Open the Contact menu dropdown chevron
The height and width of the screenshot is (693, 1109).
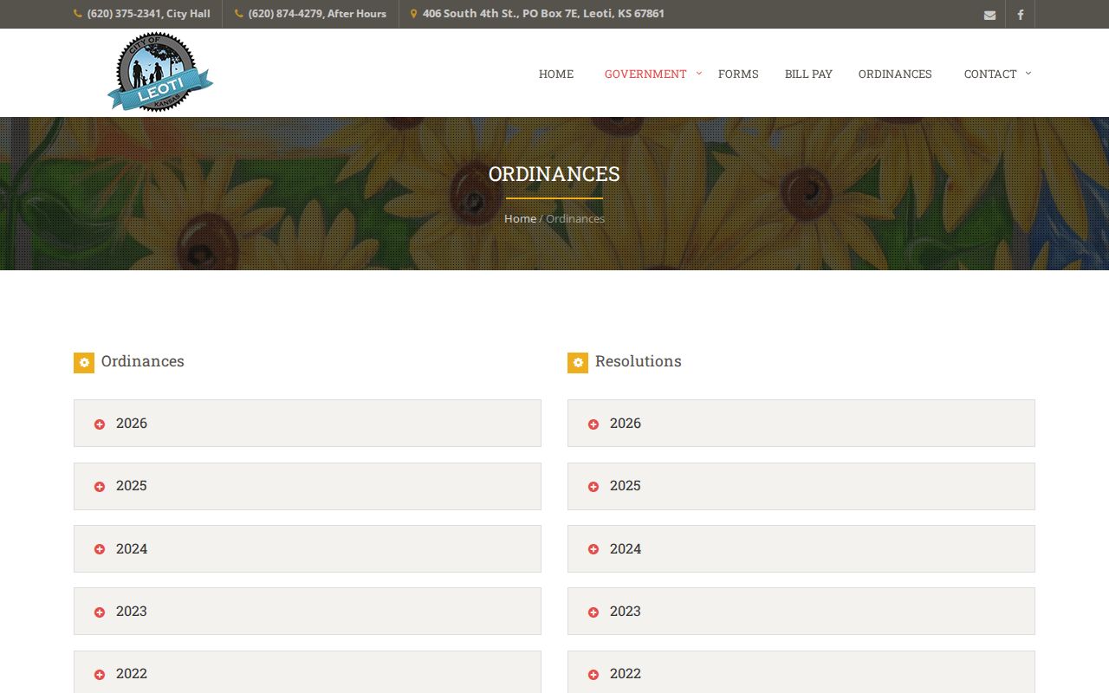(1028, 73)
